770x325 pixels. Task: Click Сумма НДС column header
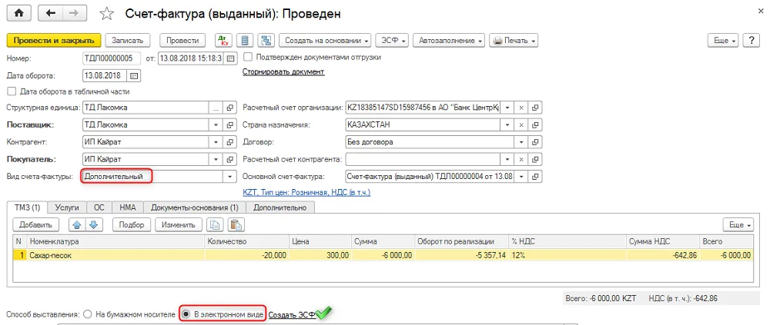tap(664, 242)
